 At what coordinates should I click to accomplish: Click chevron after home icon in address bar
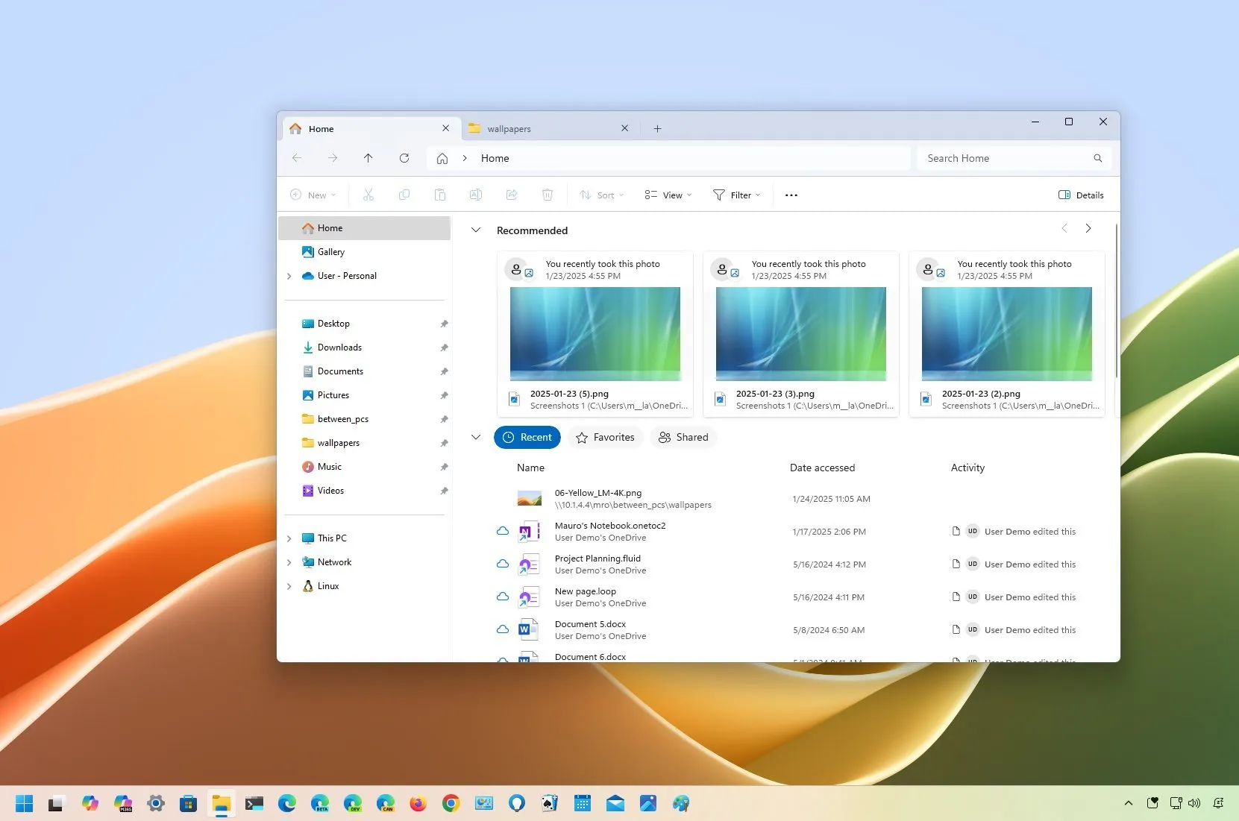(465, 158)
